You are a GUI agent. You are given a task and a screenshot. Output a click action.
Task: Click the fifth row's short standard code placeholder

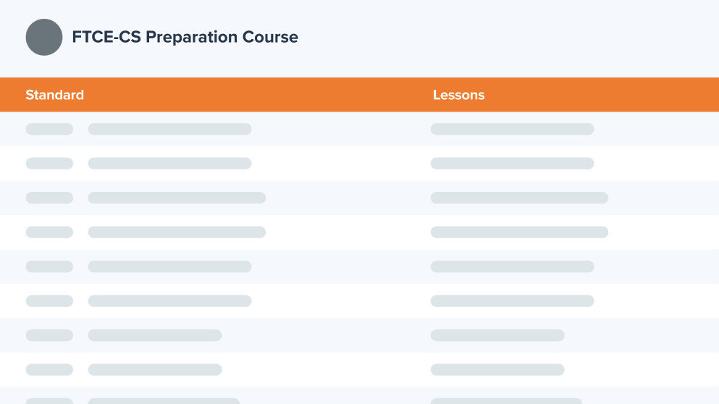[x=49, y=266]
